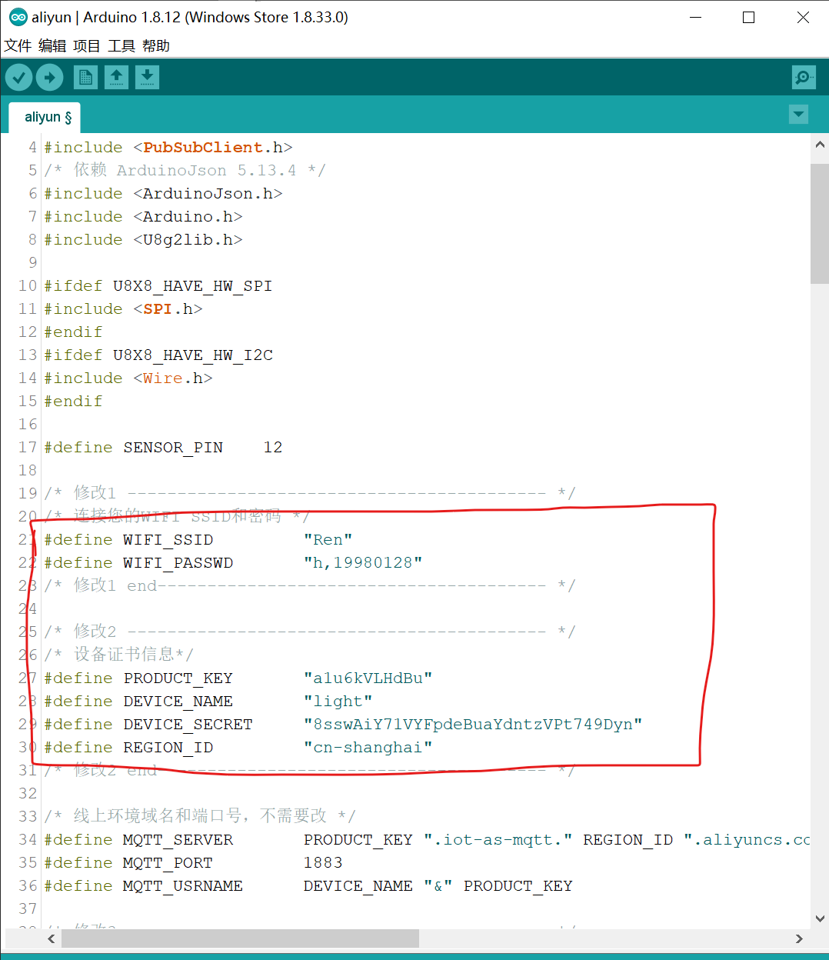The height and width of the screenshot is (960, 829).
Task: Click the #endif on line 15
Action: tap(73, 401)
